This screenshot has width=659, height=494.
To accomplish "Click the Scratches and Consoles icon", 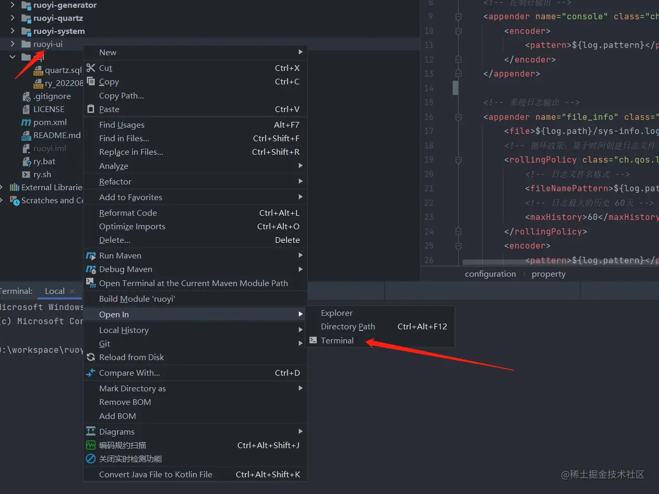I will coord(15,201).
